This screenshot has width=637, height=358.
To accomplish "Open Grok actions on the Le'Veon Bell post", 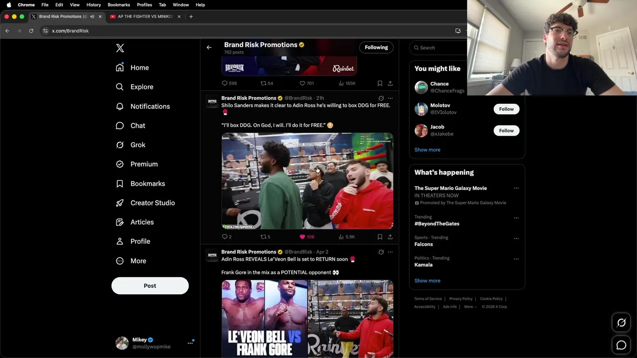I will click(381, 252).
